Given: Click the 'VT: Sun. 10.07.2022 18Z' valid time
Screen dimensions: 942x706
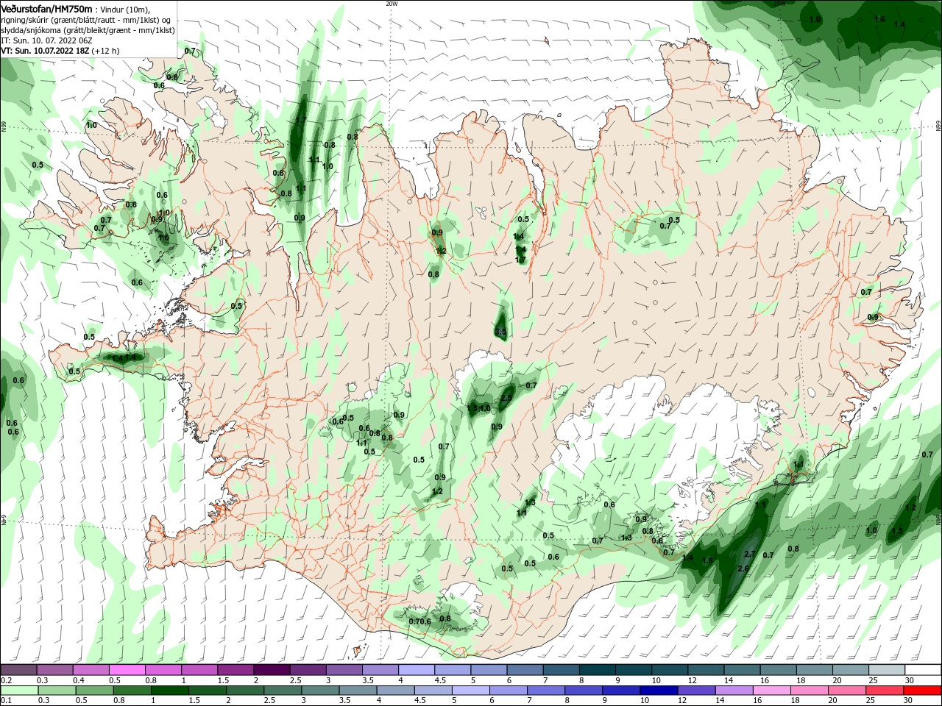Looking at the screenshot, I should click(x=44, y=51).
